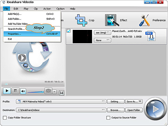
Task: Enable Copy Folder Structure checkbox
Action: (x=5, y=118)
